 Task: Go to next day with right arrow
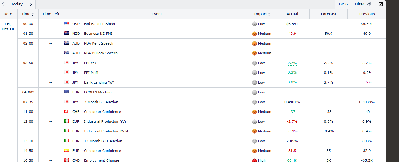[31, 4]
